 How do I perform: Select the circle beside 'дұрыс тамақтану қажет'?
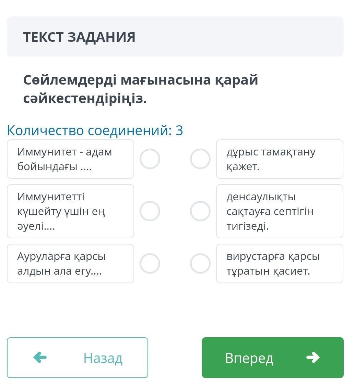click(x=200, y=159)
